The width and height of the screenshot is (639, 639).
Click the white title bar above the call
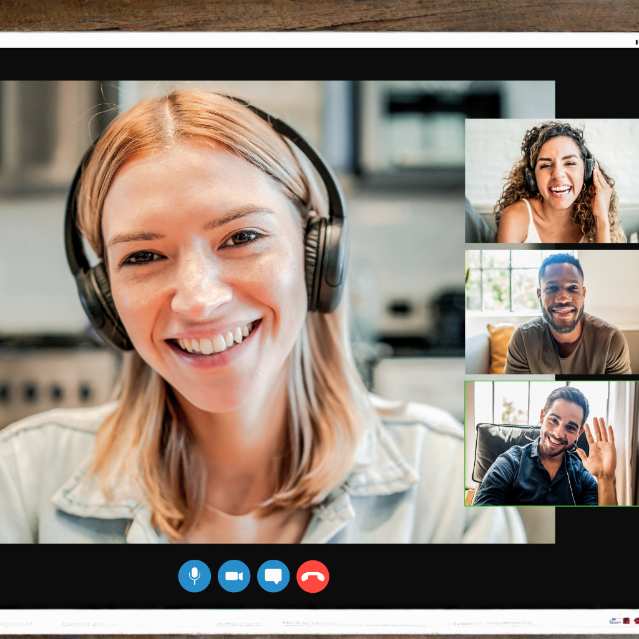[x=312, y=40]
